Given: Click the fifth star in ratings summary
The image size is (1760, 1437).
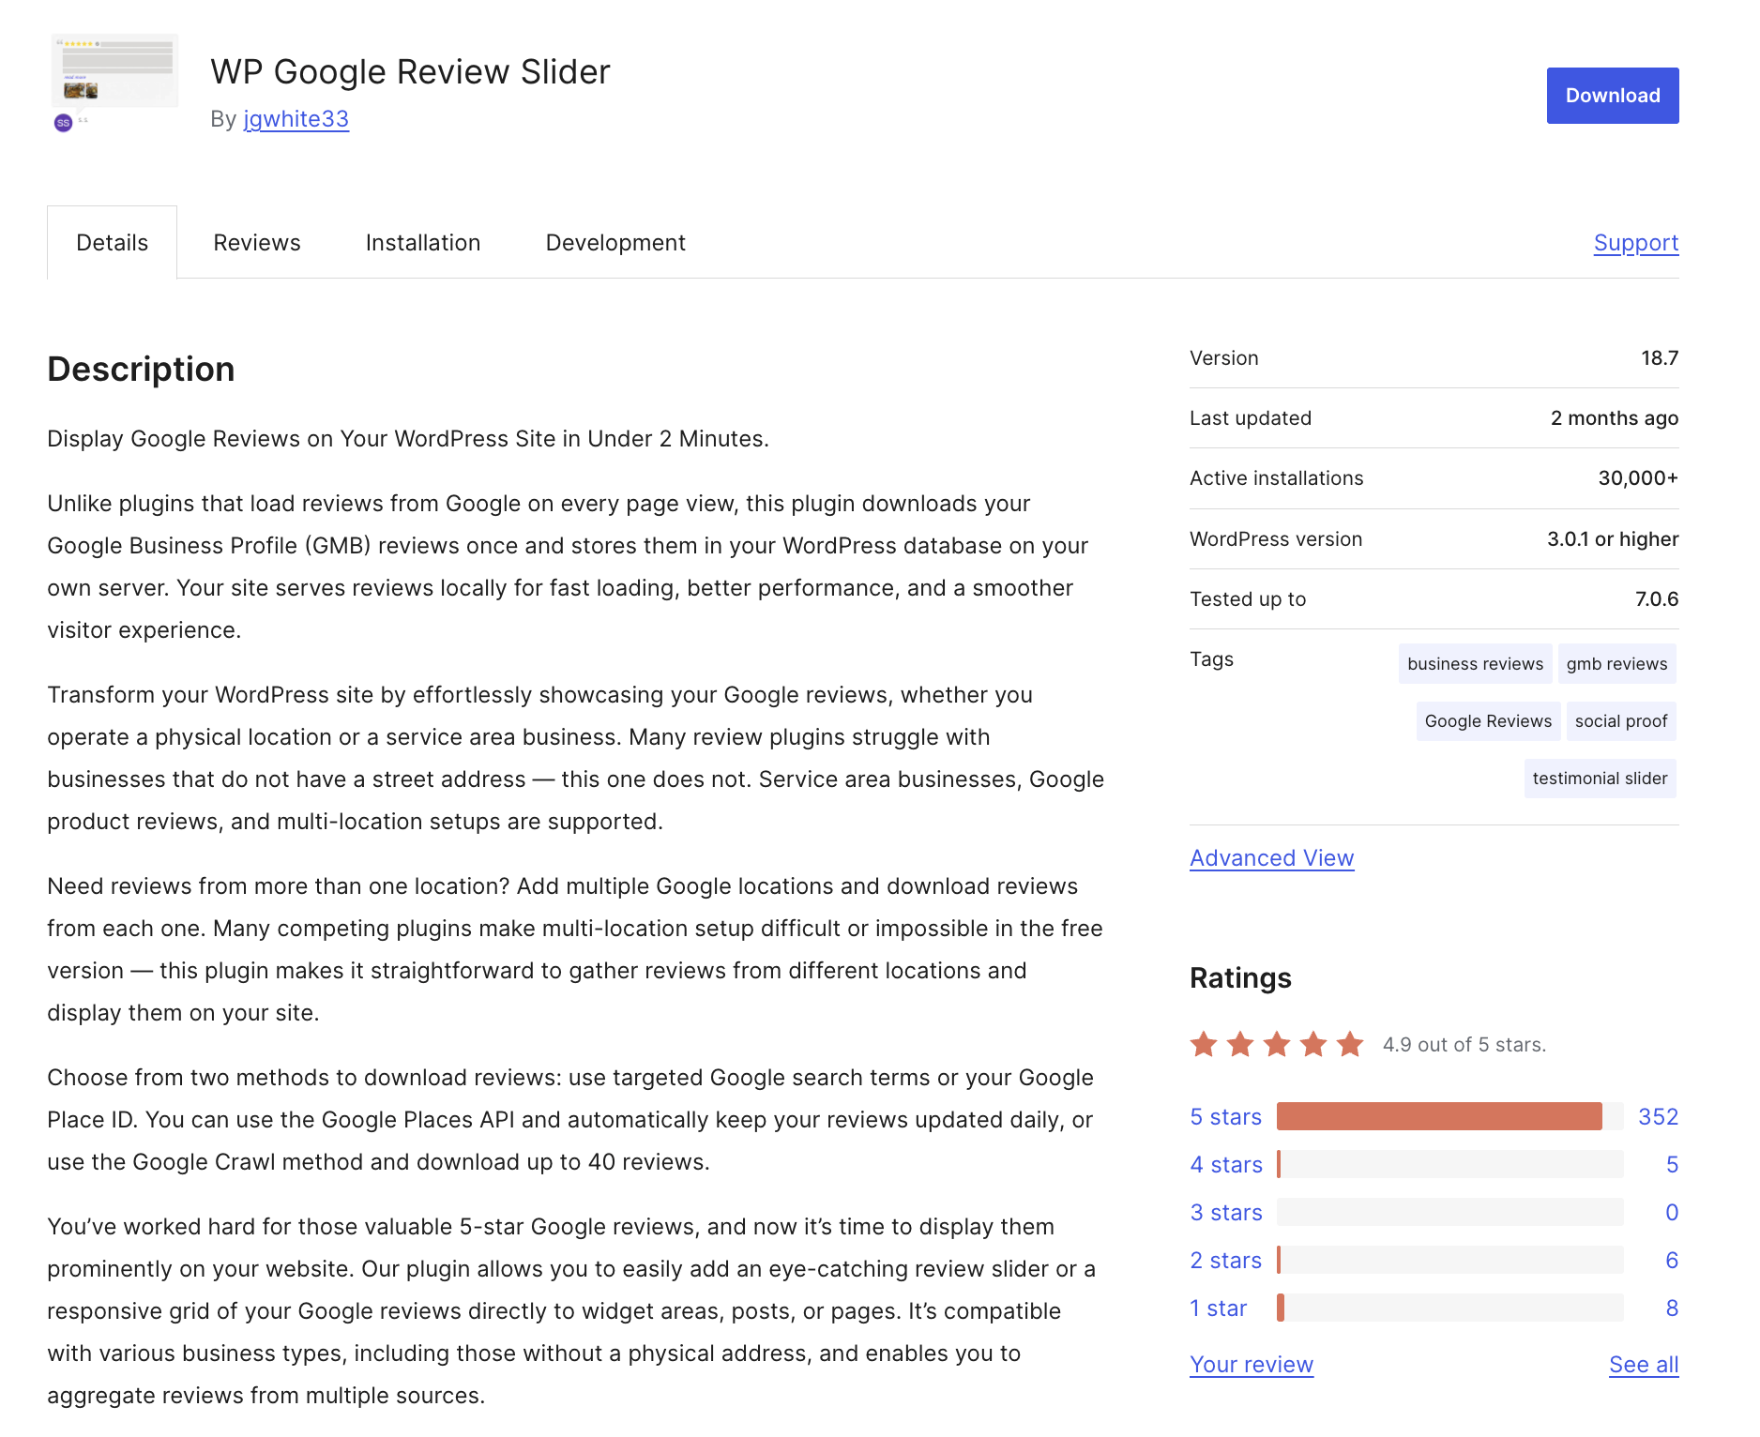Looking at the screenshot, I should pyautogui.click(x=1350, y=1044).
